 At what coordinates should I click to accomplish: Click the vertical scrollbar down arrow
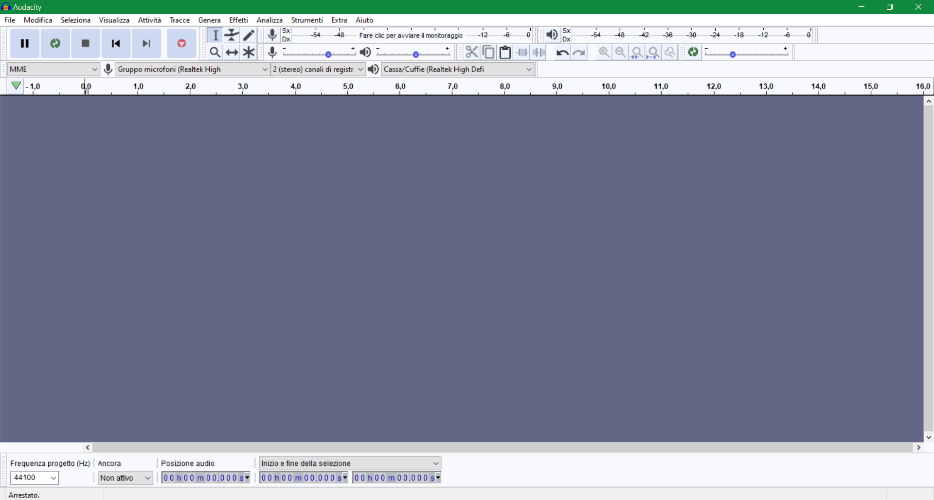click(x=929, y=437)
